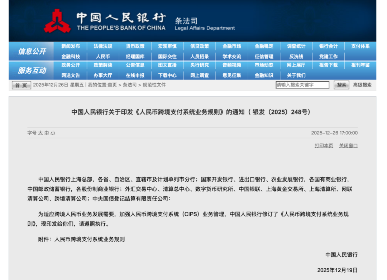Open 央行研究 page
387x280 pixels.
point(200,65)
